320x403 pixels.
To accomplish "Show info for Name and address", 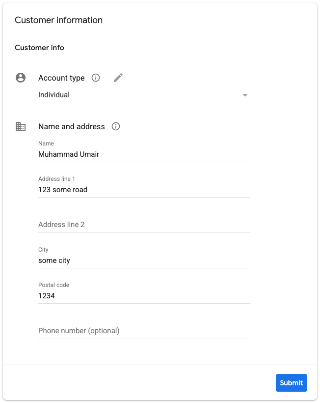I will [x=116, y=126].
